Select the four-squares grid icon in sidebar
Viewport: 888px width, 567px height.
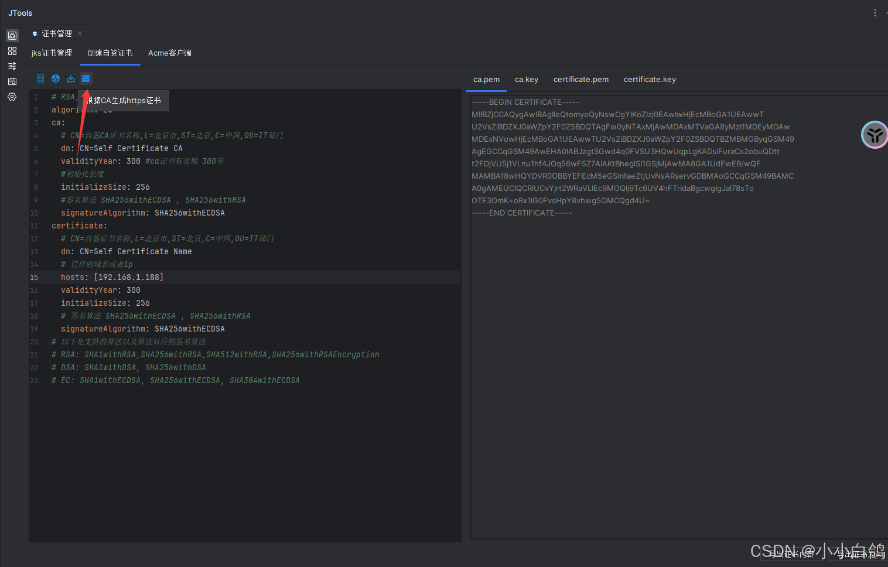(12, 52)
